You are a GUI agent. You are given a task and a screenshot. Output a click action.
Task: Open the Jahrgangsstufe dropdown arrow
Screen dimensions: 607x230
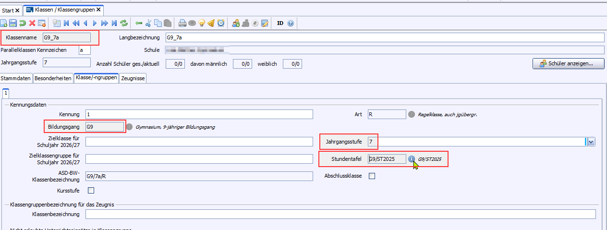click(591, 141)
